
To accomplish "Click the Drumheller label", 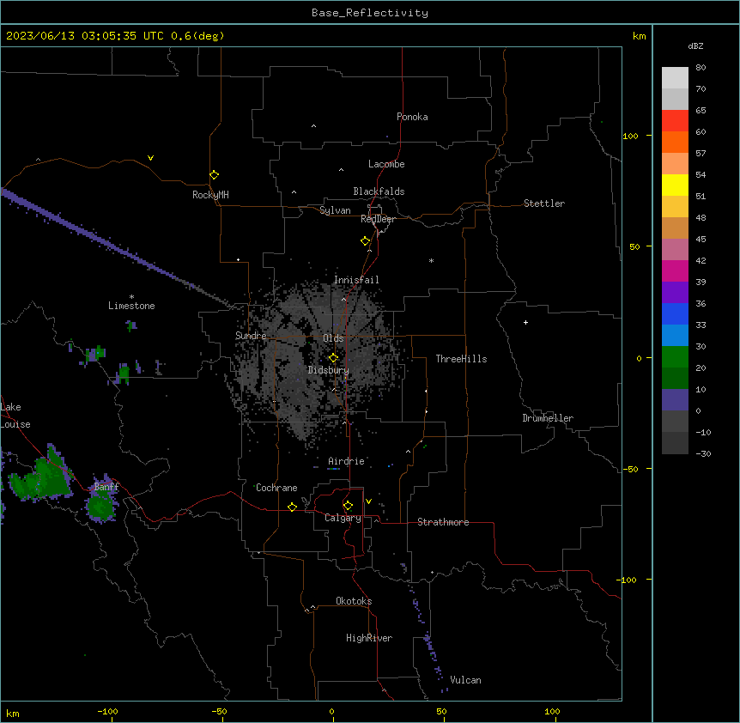I will tap(548, 418).
